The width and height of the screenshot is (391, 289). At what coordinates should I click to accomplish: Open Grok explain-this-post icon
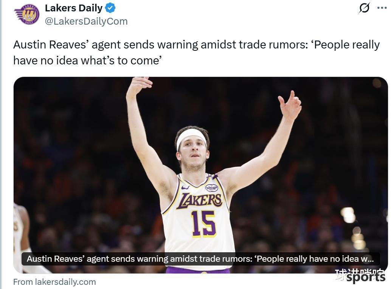(364, 8)
